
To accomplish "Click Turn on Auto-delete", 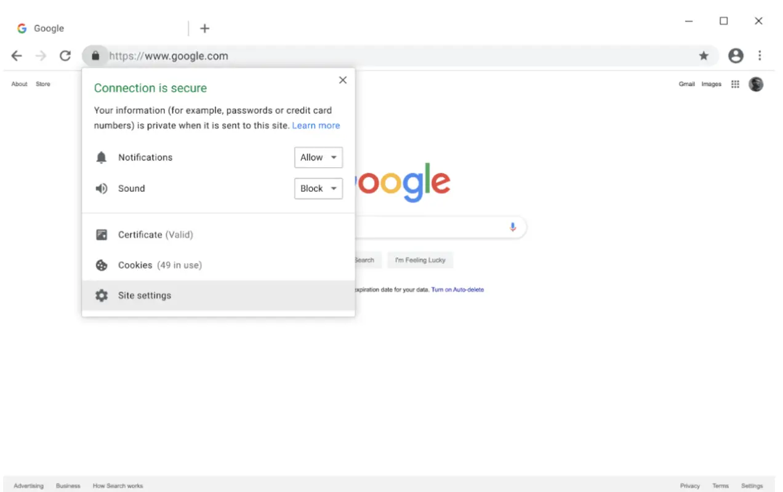I will 457,289.
